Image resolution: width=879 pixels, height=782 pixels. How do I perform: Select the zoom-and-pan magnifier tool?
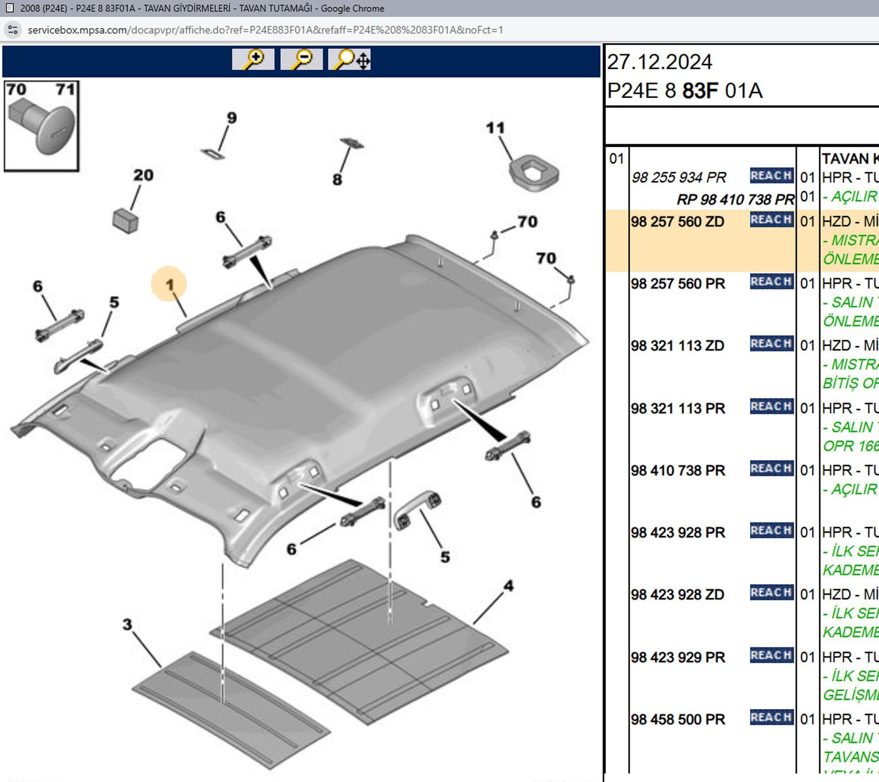pyautogui.click(x=349, y=60)
